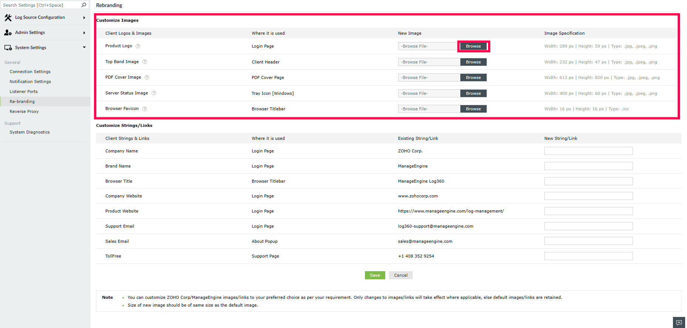
Task: Expand Admin Settings arrow
Action: coord(84,33)
